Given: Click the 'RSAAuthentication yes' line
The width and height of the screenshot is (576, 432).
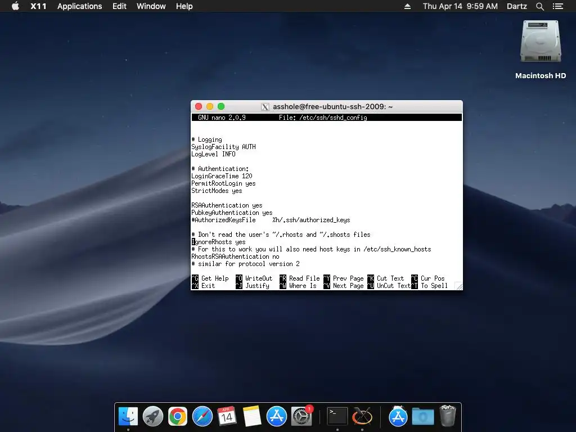Looking at the screenshot, I should click(227, 206).
